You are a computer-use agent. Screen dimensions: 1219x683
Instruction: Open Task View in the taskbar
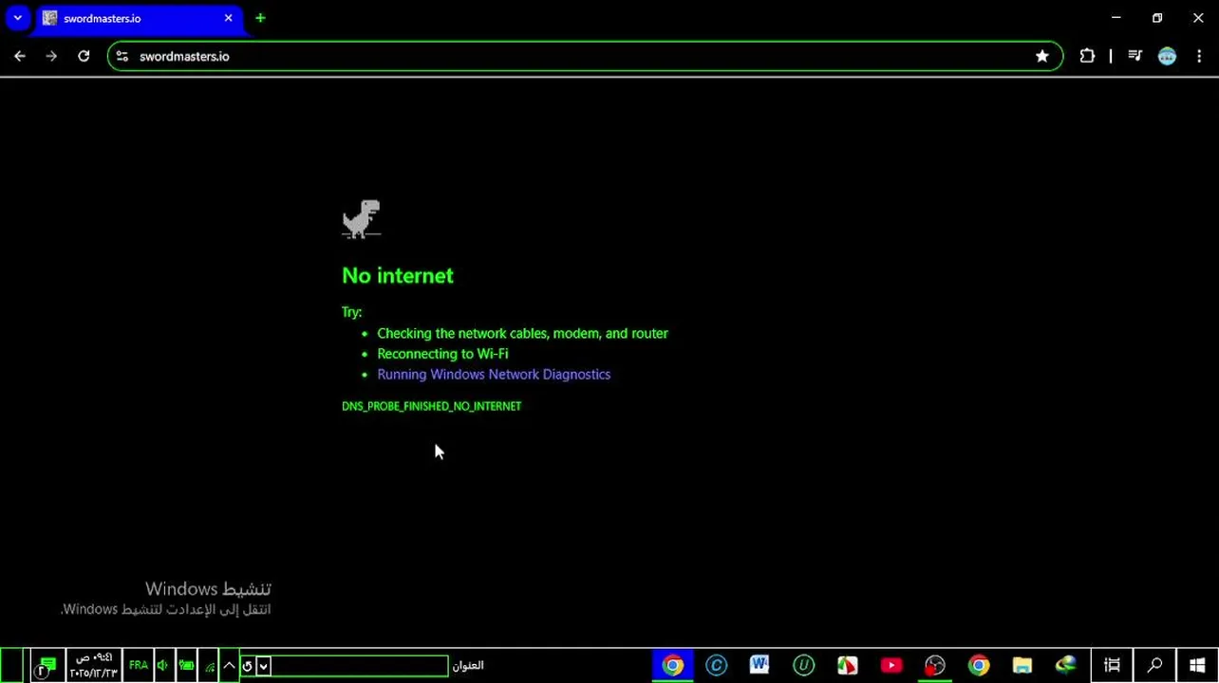click(x=1113, y=666)
